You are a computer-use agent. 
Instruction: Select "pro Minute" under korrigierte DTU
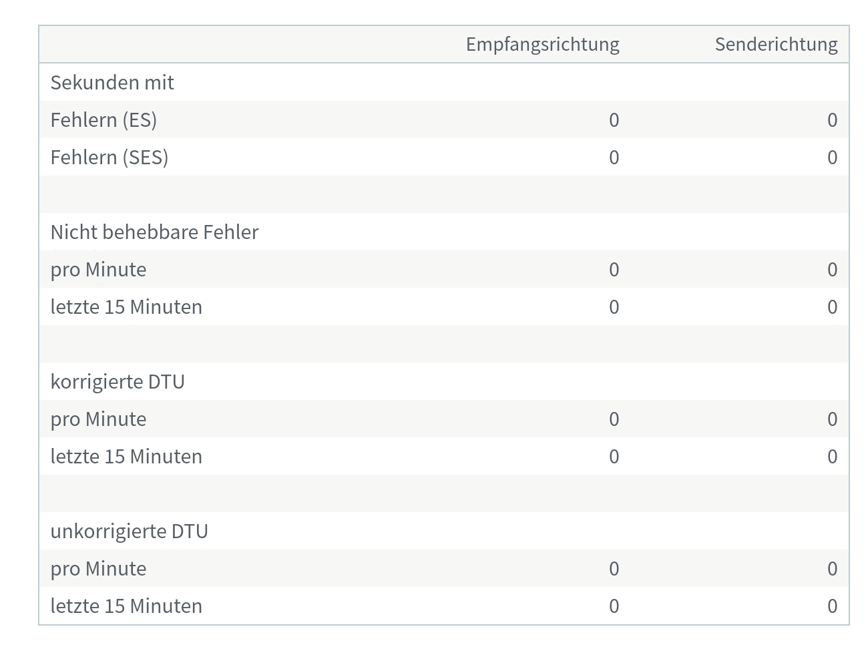click(x=98, y=419)
